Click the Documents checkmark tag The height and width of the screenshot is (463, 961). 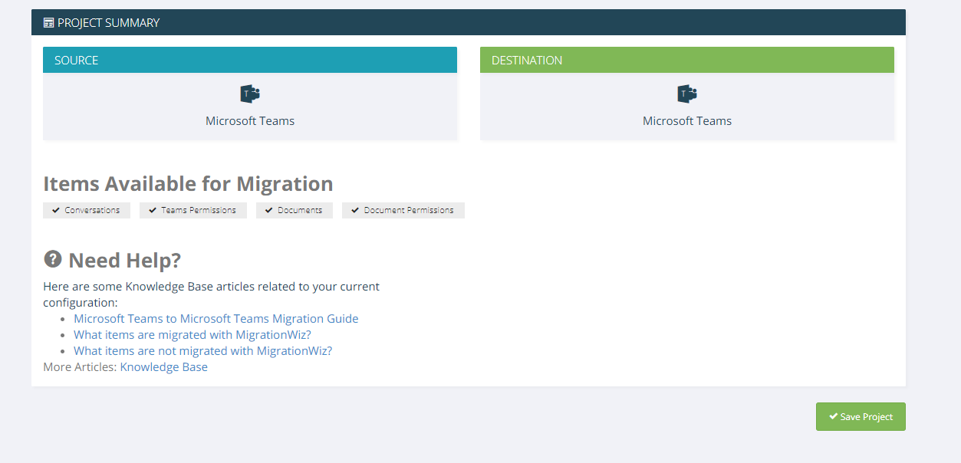pos(295,210)
